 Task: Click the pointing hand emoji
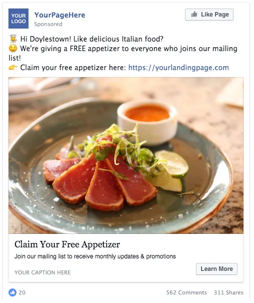coord(13,68)
